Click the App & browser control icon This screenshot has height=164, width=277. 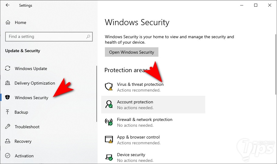(109, 139)
